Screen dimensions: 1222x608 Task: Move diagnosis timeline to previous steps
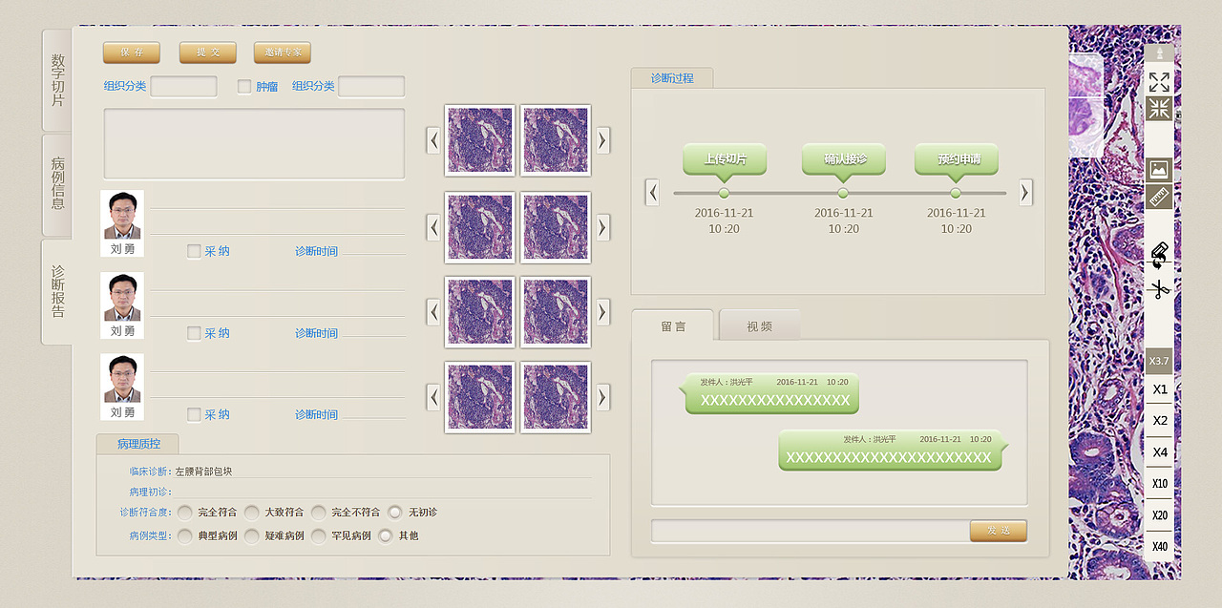click(653, 193)
